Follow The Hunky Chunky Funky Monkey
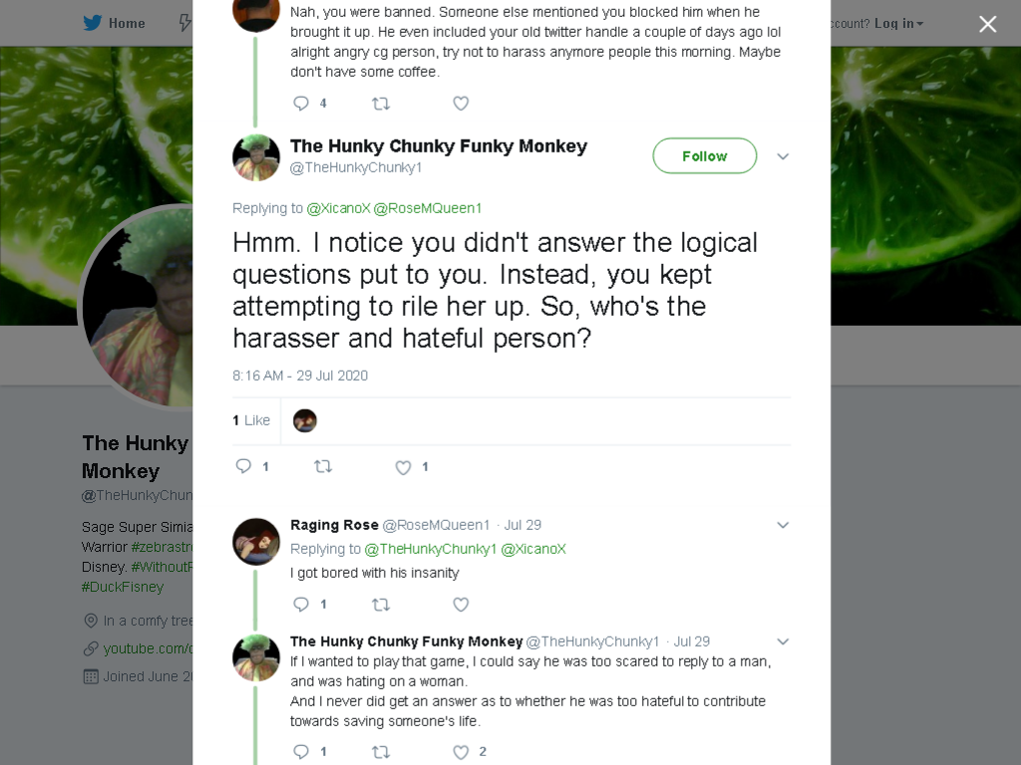Image resolution: width=1021 pixels, height=765 pixels. click(x=705, y=156)
